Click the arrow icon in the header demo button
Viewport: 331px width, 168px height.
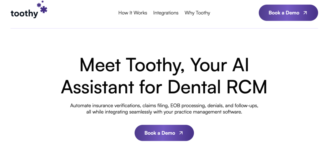coord(305,13)
